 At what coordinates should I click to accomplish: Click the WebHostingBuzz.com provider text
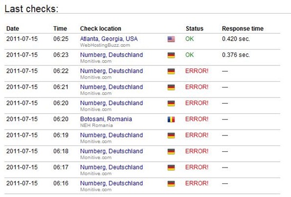(105, 45)
